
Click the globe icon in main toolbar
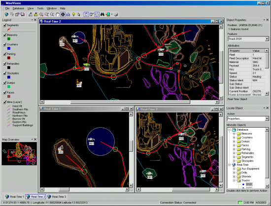[6, 14]
